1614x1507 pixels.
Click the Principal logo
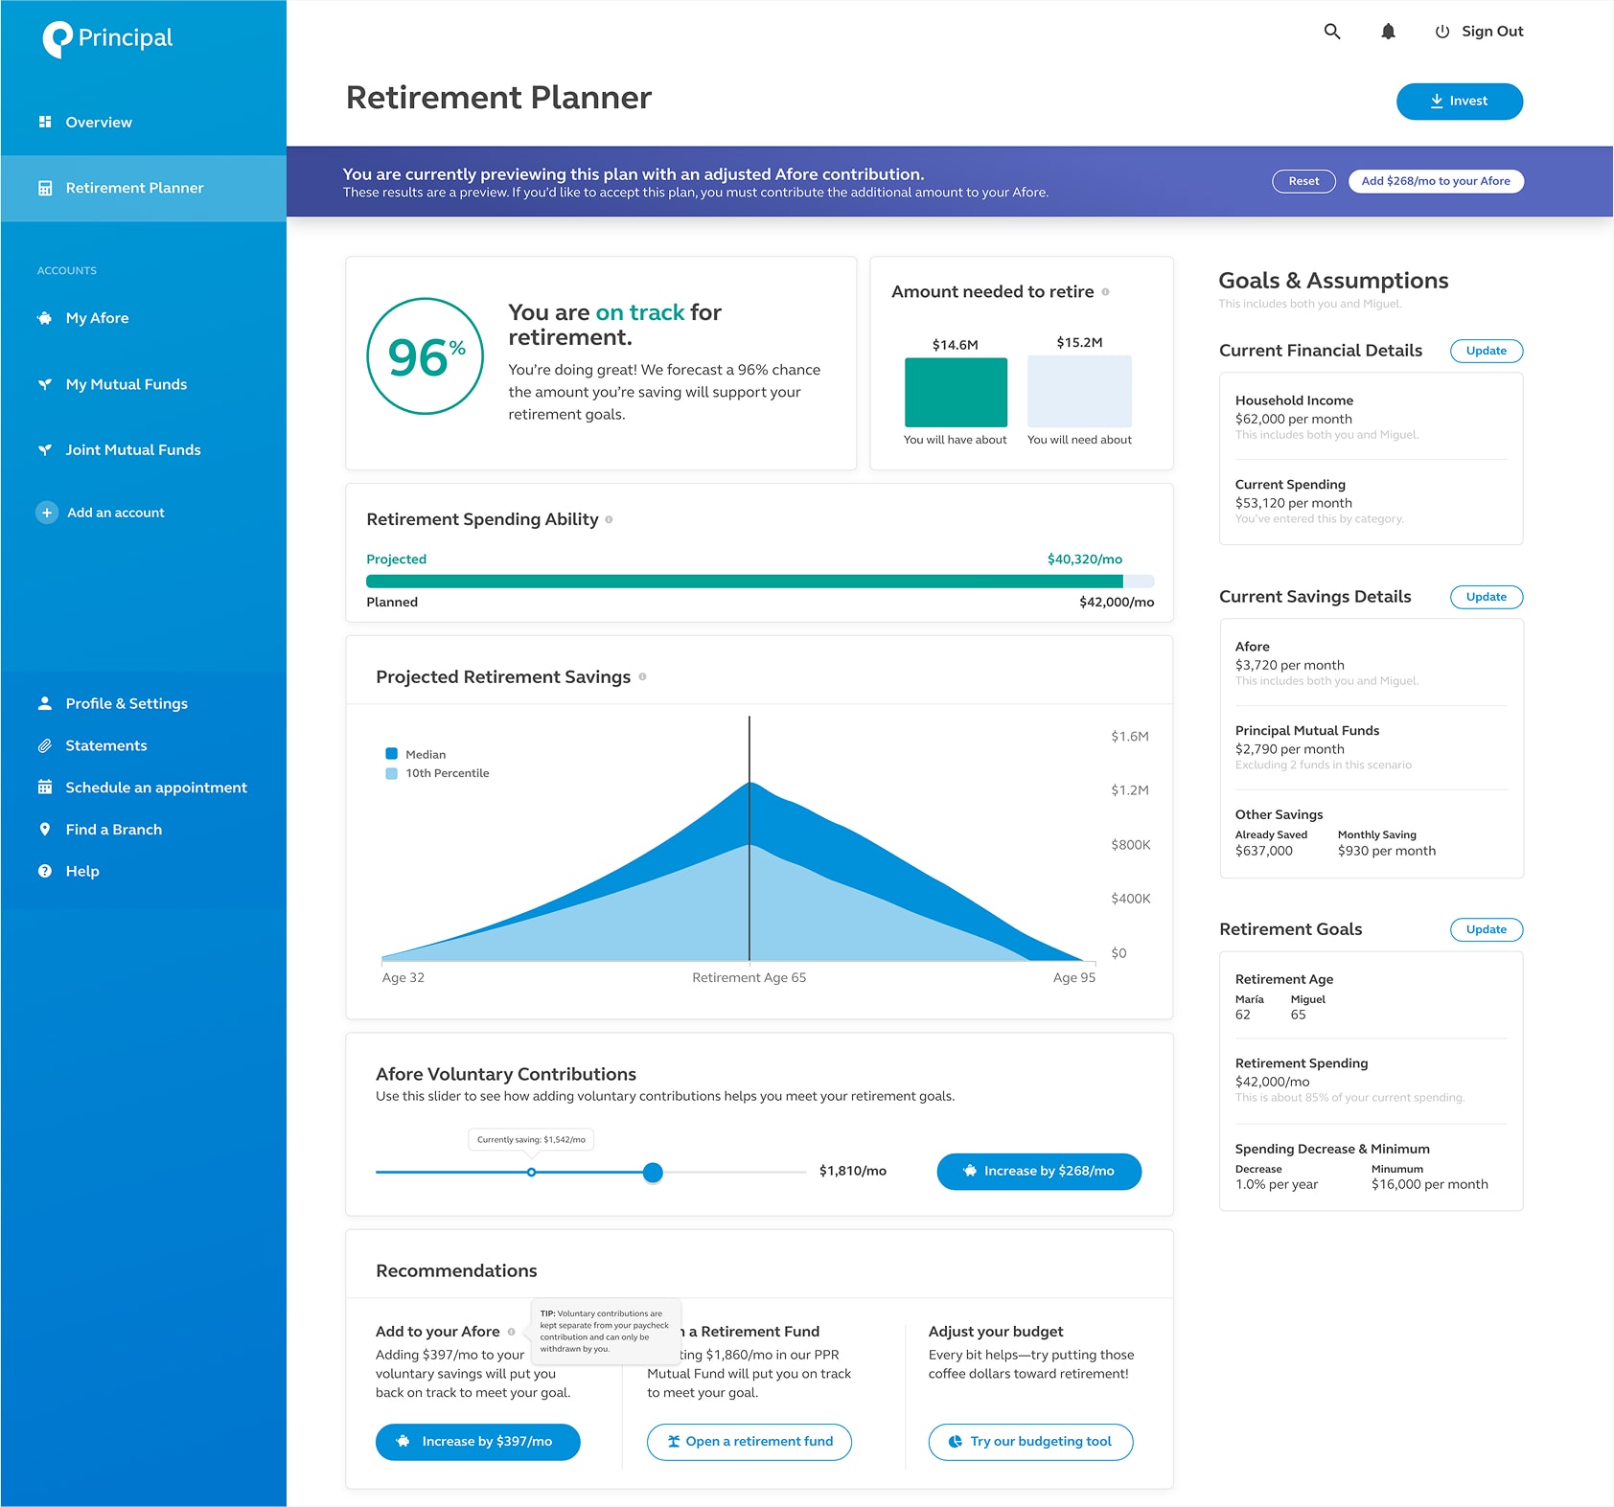[105, 38]
